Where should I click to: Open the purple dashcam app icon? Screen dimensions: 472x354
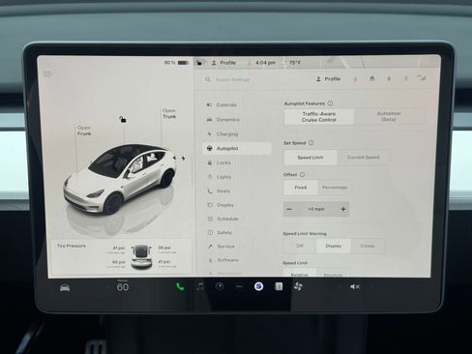pyautogui.click(x=220, y=286)
